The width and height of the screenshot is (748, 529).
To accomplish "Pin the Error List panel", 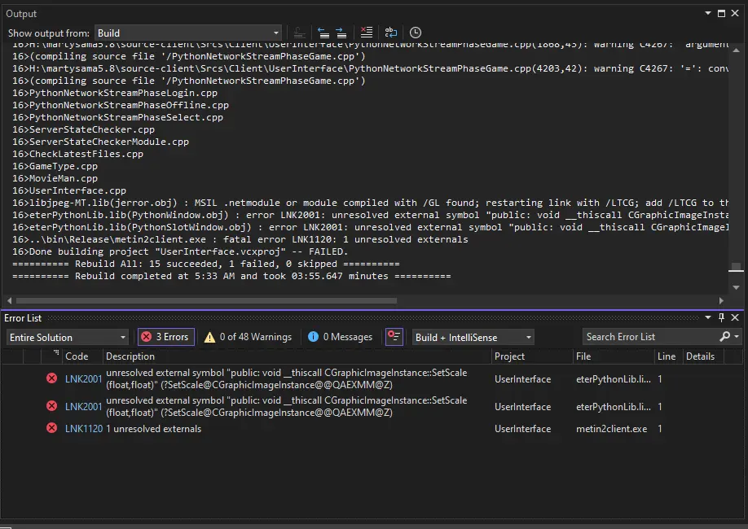I will tap(721, 317).
